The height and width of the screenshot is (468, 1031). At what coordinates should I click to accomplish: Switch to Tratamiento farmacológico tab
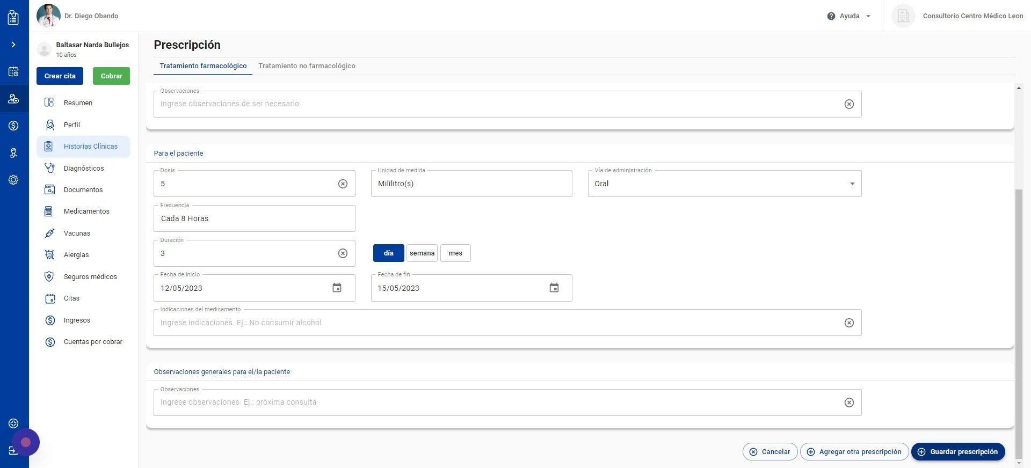[x=203, y=66]
